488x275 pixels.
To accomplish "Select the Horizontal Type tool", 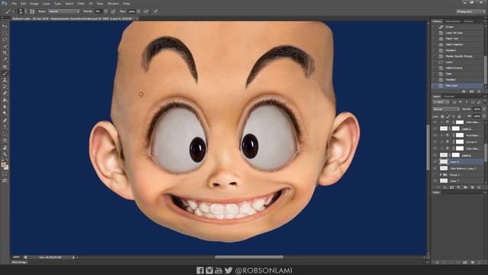I will pos(5,128).
